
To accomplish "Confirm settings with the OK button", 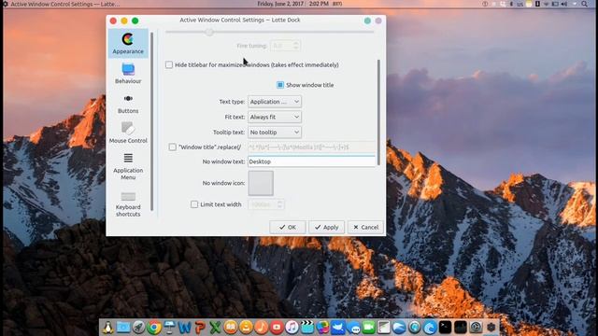I will click(x=288, y=227).
